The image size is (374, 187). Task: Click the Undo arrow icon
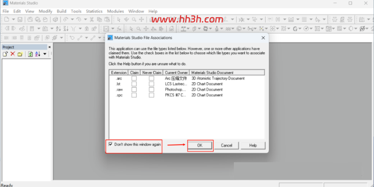[x=65, y=19]
